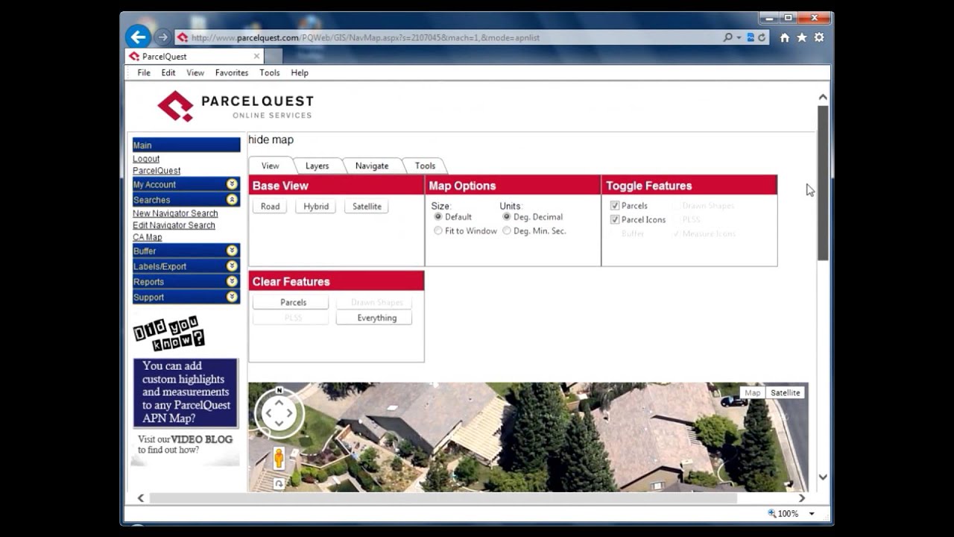Viewport: 954px width, 537px height.
Task: Click the scroll down arrow on page
Action: (x=823, y=477)
